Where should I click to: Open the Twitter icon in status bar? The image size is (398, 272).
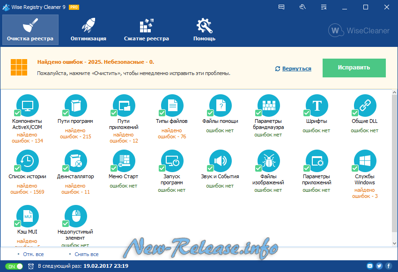pyautogui.click(x=379, y=266)
